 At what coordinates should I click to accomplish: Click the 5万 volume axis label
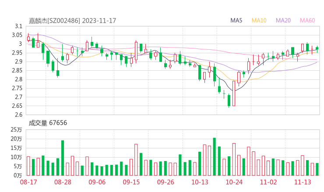point(18,166)
